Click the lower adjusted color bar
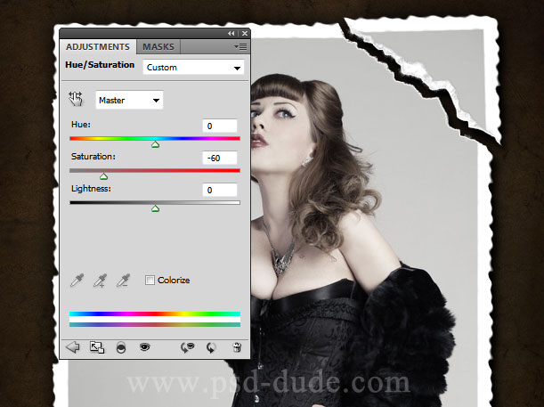Image resolution: width=544 pixels, height=407 pixels. tap(155, 324)
